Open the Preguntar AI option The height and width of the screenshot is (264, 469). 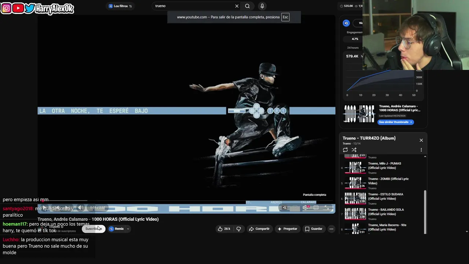(x=287, y=229)
